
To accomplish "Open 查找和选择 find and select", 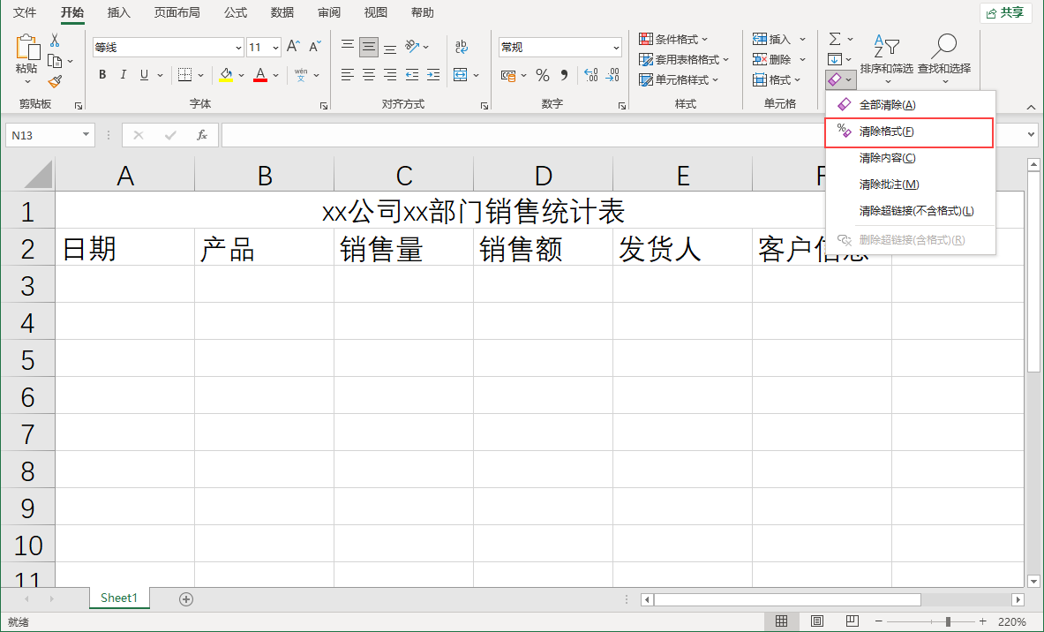I will pyautogui.click(x=944, y=58).
